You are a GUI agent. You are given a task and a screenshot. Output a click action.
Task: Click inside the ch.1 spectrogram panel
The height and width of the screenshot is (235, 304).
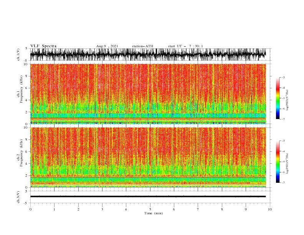coord(148,94)
